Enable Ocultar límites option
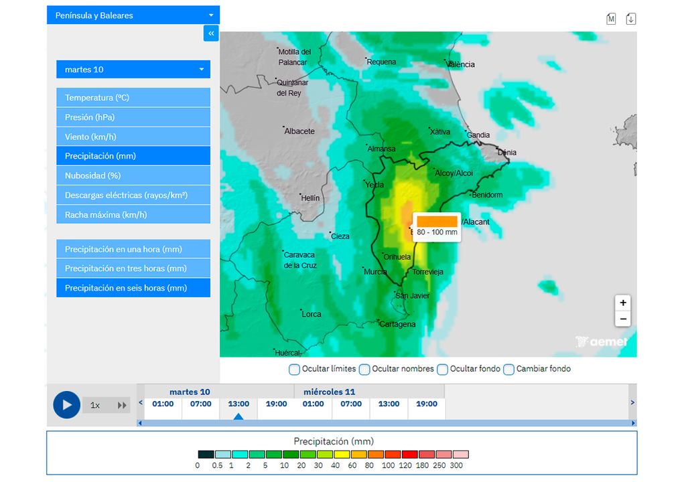686x482 pixels. (x=294, y=370)
